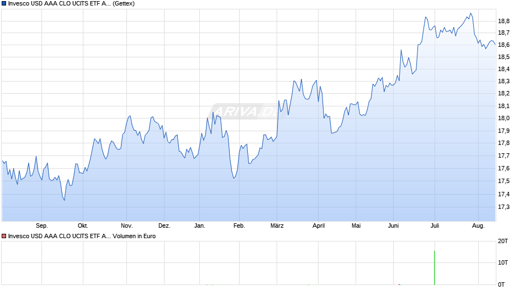519x290 pixels.
Task: Select the 'März' month label
Action: point(277,226)
